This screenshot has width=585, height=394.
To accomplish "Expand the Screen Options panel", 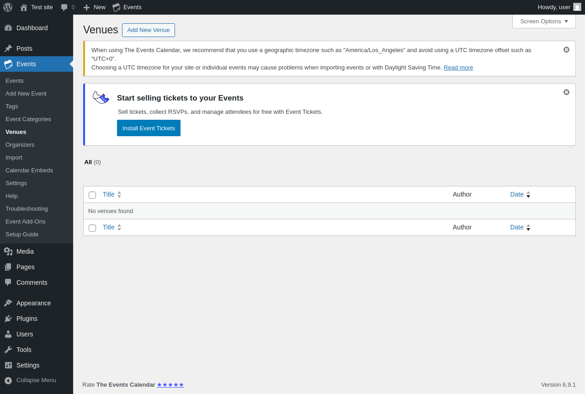I will [544, 21].
